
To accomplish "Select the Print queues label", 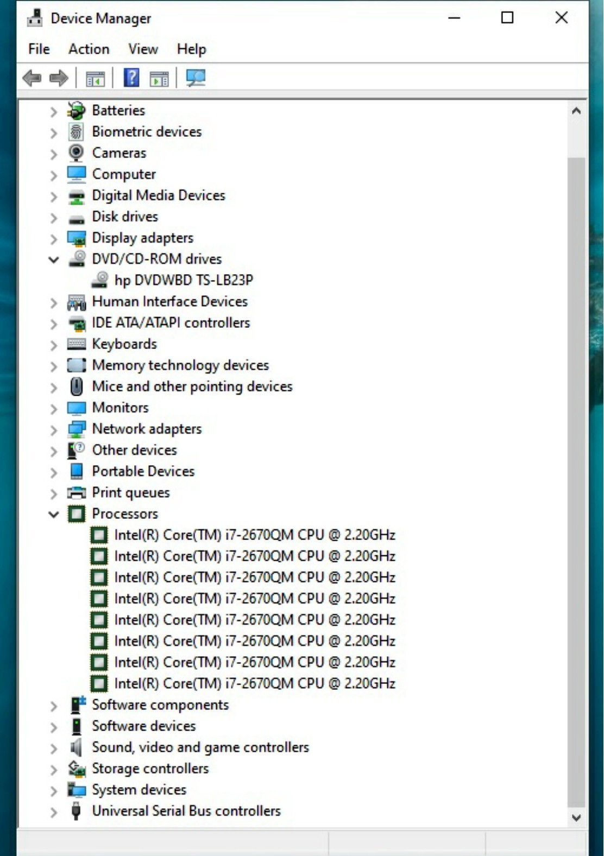I will 131,493.
